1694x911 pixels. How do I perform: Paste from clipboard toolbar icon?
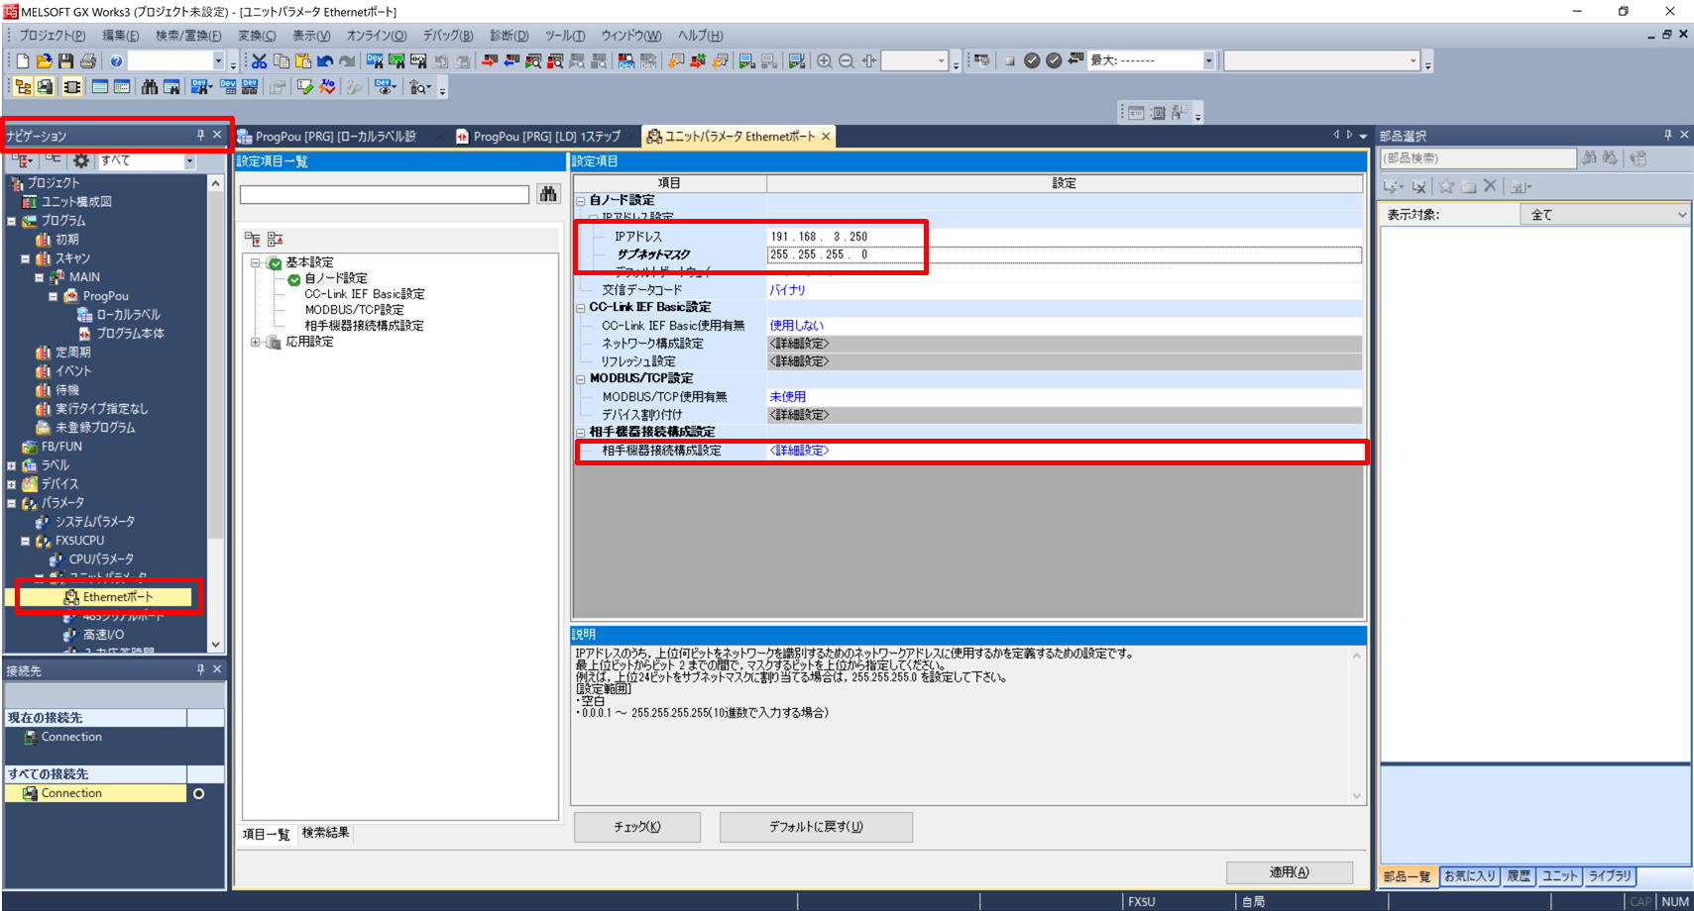pyautogui.click(x=303, y=61)
